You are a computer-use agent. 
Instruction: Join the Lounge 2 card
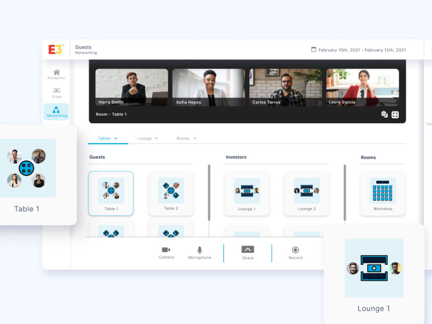click(x=307, y=194)
